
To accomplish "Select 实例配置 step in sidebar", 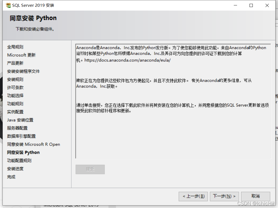I will coord(15,112).
